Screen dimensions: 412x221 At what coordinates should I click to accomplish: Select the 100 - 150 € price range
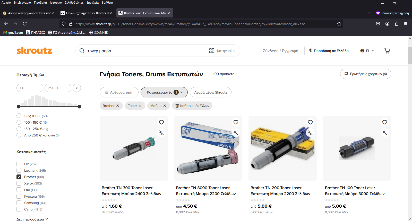click(19, 122)
